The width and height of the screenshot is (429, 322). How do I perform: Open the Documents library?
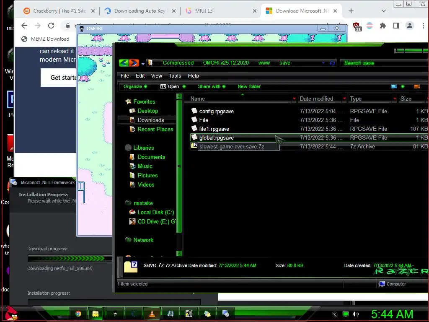[x=151, y=157]
